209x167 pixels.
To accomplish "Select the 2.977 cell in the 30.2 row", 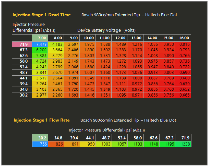I will pyautogui.click(x=40, y=95).
